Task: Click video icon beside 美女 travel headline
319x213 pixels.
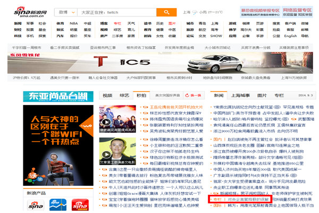Action: 104,176
